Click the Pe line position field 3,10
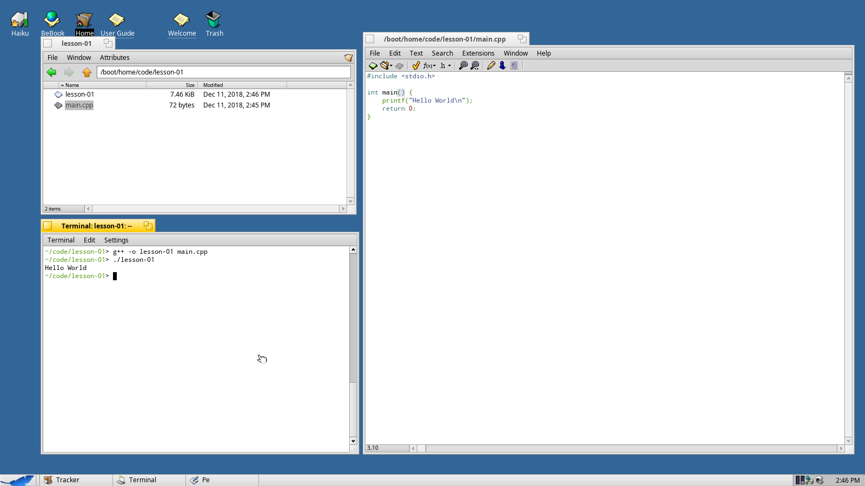 [x=387, y=448]
